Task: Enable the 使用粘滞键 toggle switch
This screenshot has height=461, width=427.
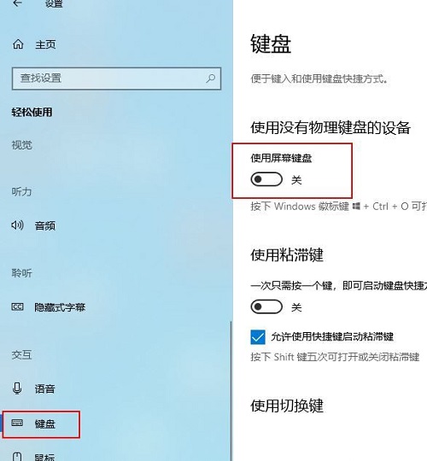Action: 266,306
